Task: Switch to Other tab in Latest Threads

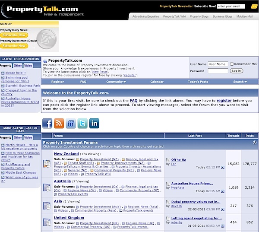Action: click(18, 66)
